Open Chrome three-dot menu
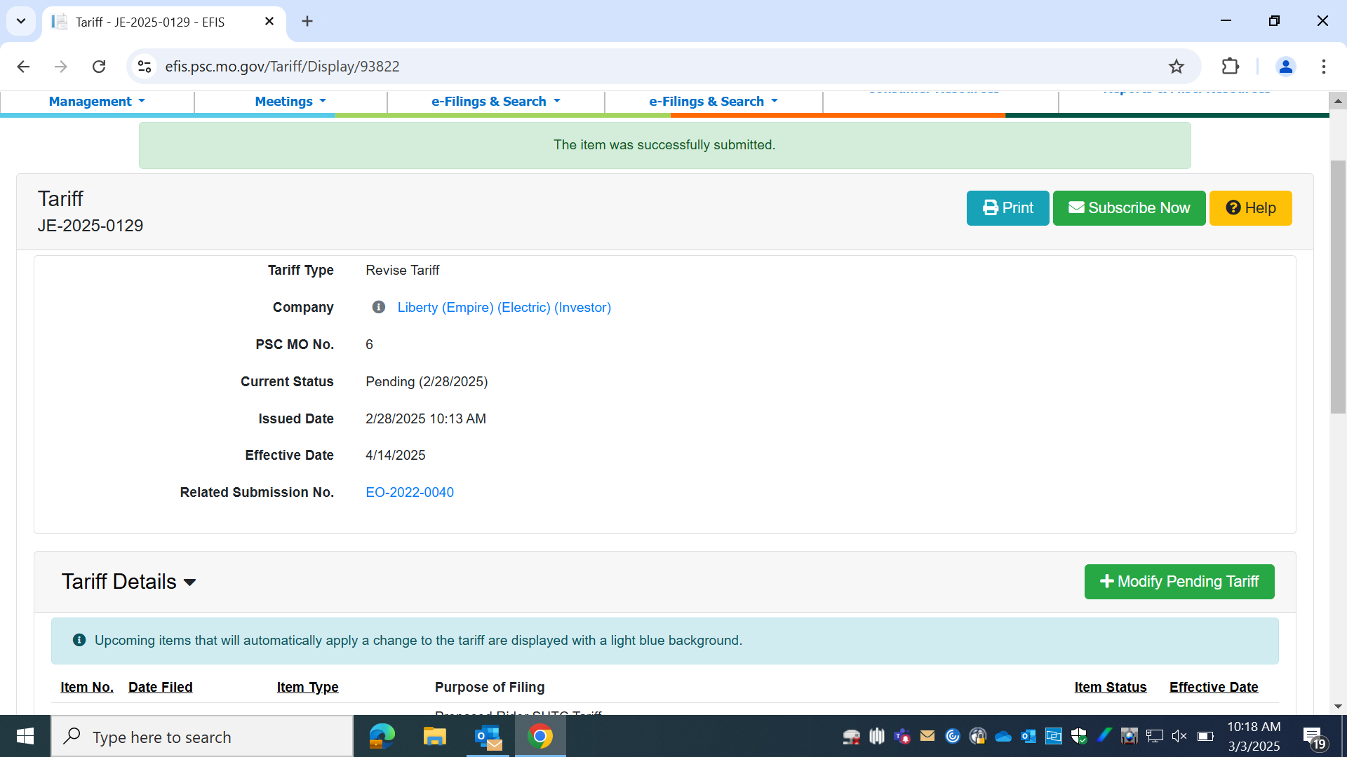The height and width of the screenshot is (757, 1347). 1323,67
